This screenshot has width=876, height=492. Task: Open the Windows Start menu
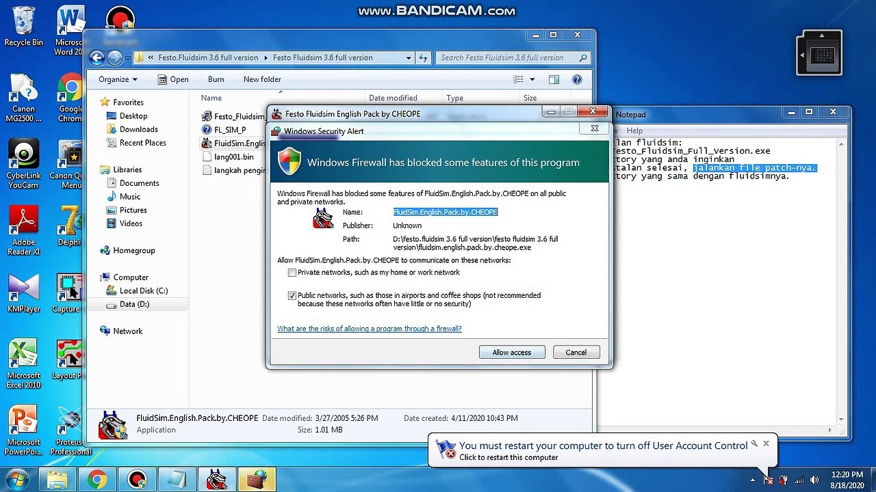click(18, 480)
